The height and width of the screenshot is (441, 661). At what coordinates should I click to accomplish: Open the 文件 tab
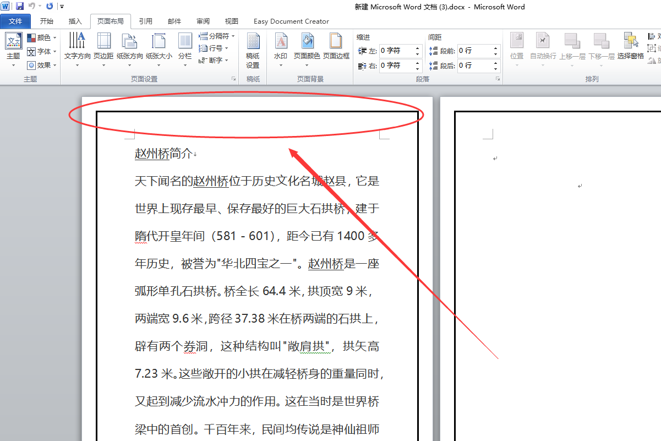(16, 21)
